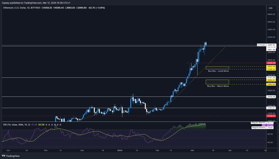The image size is (279, 159).
Task: Click the 'Buy Box - Macro Move' text label
Action: [x=218, y=86]
